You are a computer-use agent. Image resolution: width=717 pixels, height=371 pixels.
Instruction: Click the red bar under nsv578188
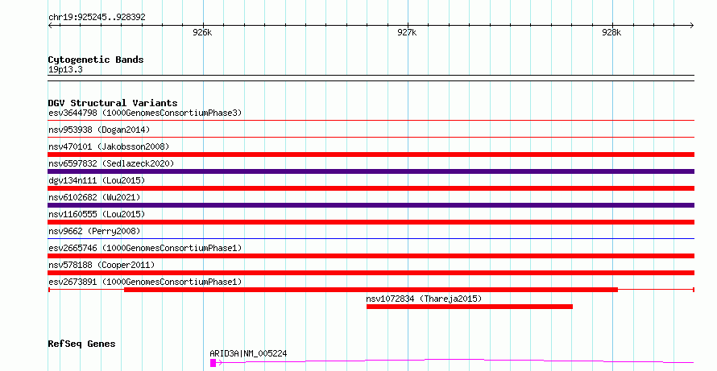(371, 273)
